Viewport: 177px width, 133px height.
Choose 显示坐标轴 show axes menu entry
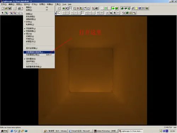point(39,48)
